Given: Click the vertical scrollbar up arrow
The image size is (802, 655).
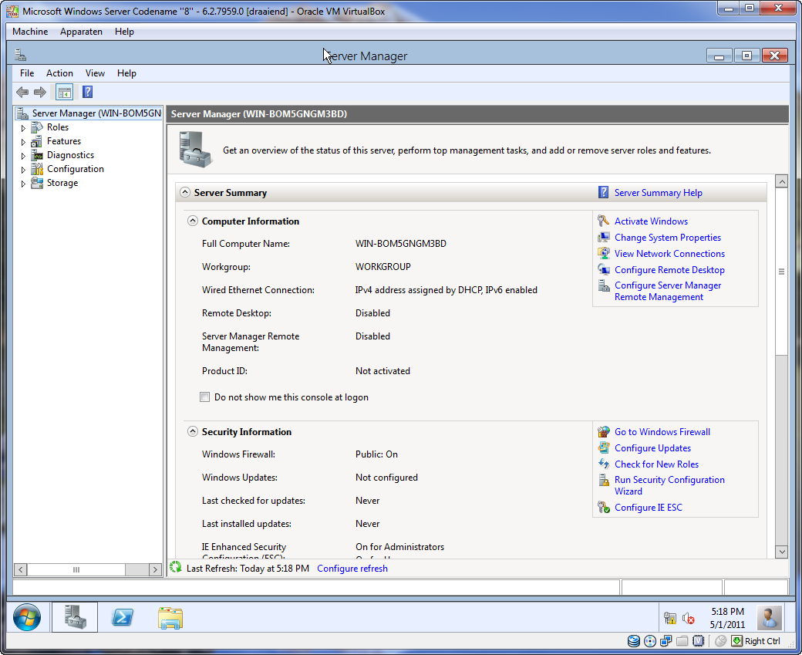Looking at the screenshot, I should point(781,181).
